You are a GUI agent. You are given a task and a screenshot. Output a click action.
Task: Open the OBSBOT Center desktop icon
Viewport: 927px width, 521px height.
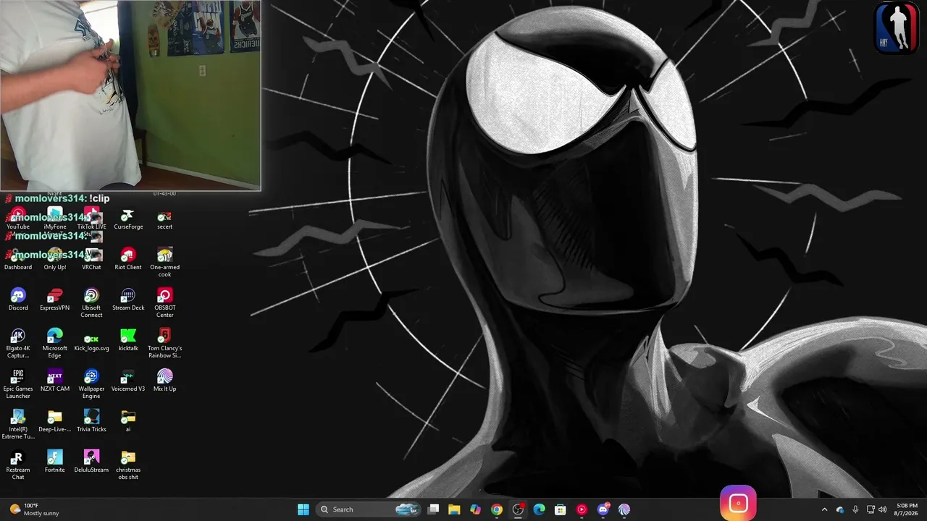click(x=164, y=304)
